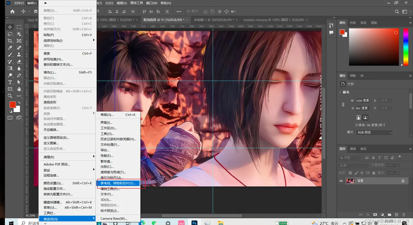Screen dimensions: 413x225
Task: Click the W 1526 像素 width field
Action: pyautogui.click(x=363, y=101)
